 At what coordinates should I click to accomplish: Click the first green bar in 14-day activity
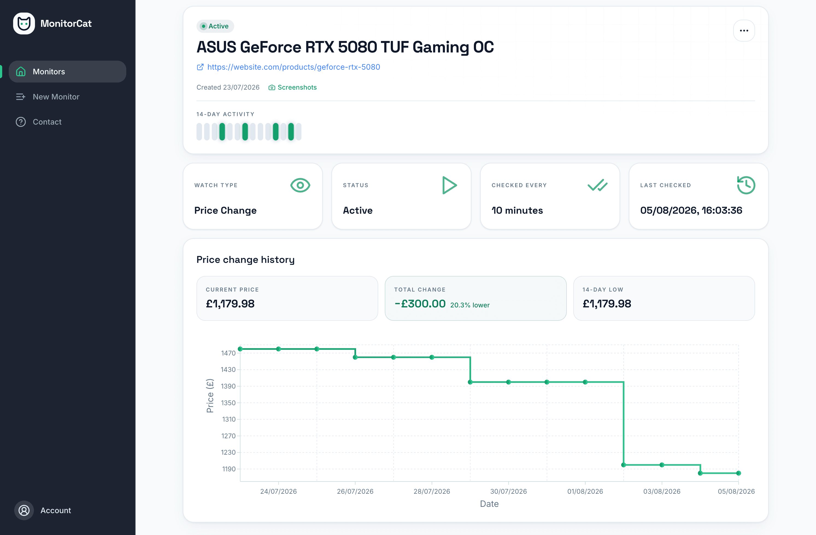pyautogui.click(x=222, y=132)
